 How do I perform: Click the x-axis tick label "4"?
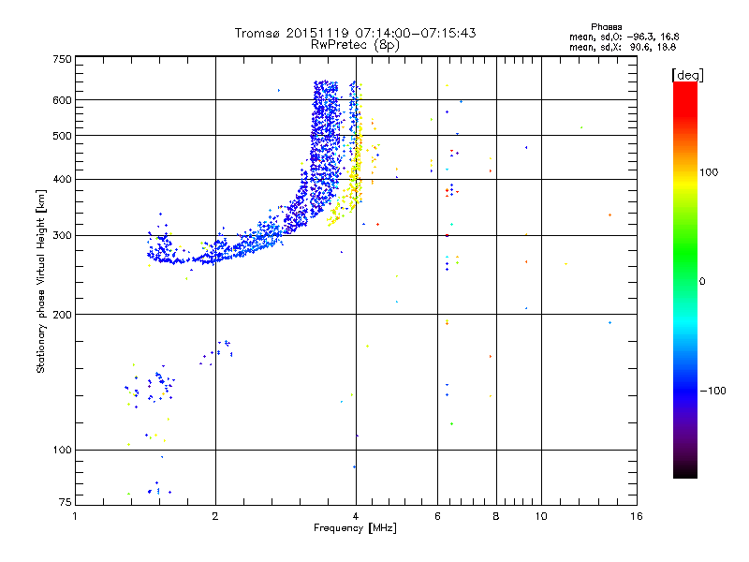pyautogui.click(x=356, y=516)
